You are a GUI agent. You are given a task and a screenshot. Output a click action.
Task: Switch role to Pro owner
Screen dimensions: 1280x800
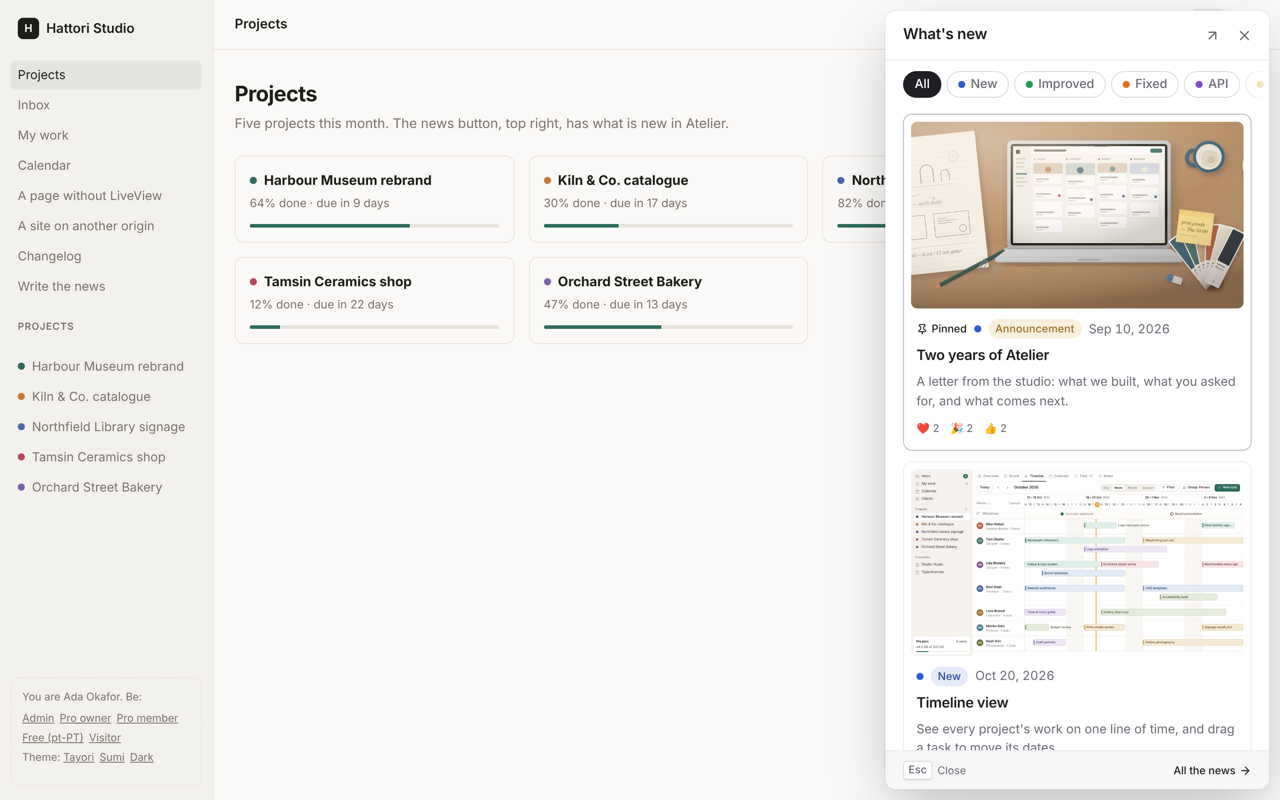pyautogui.click(x=85, y=718)
